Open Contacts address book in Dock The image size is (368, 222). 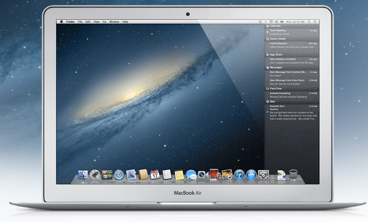tap(143, 175)
